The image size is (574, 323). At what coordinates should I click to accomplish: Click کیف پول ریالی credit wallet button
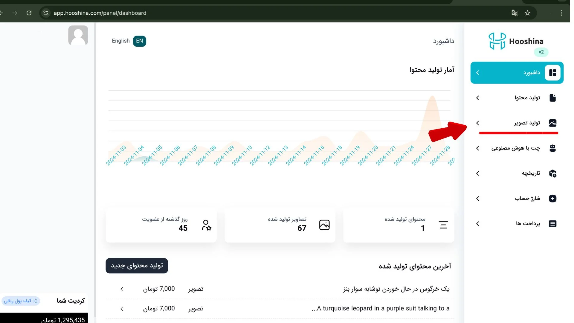coord(21,301)
